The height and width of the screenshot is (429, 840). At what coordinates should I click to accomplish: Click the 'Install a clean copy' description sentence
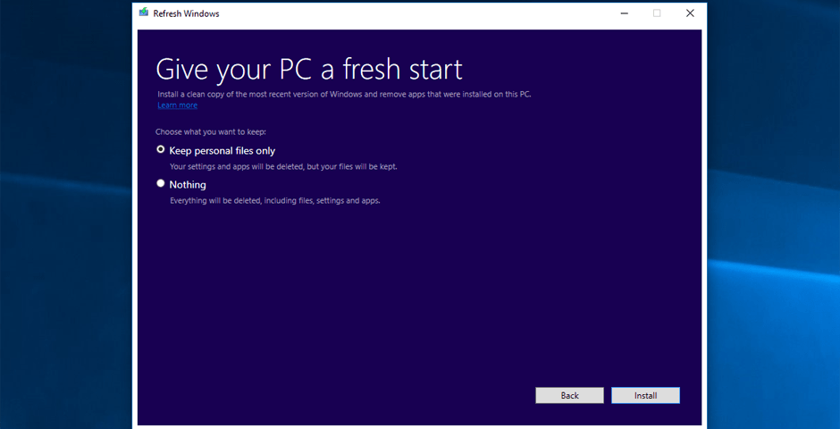point(344,94)
